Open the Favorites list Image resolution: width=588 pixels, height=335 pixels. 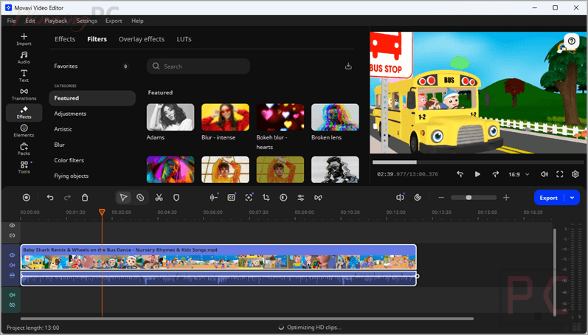click(92, 66)
